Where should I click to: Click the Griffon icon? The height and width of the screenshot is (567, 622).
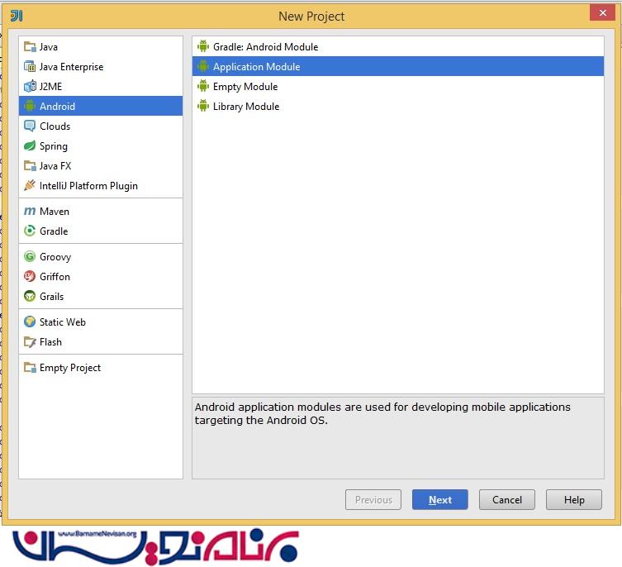pos(30,277)
